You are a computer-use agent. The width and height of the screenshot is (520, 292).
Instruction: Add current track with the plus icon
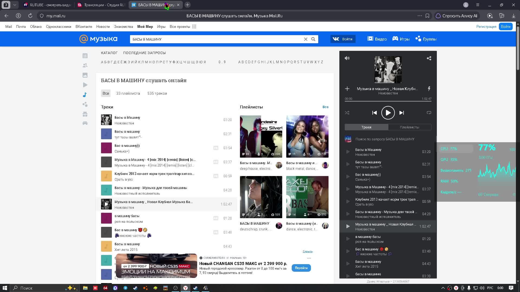tap(347, 89)
